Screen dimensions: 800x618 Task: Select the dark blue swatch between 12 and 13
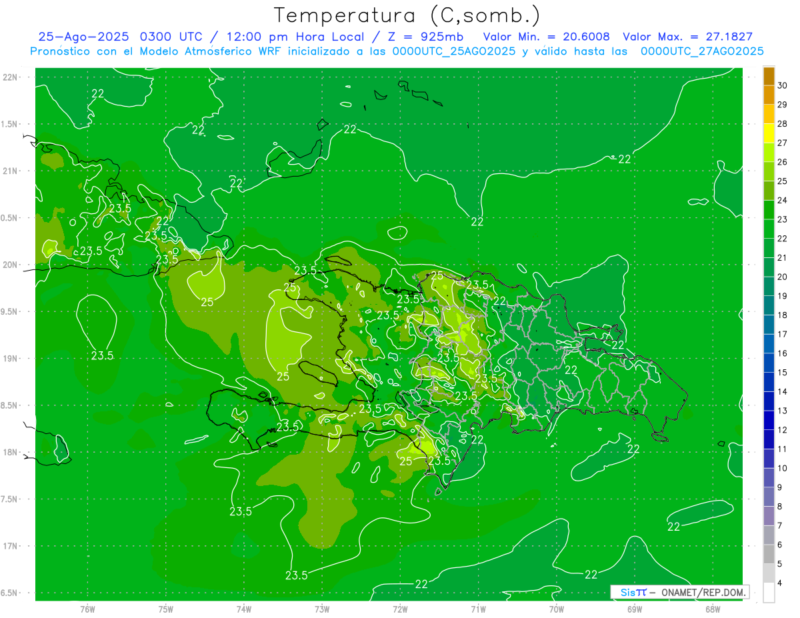[769, 421]
